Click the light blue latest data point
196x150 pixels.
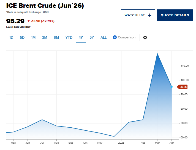(172, 87)
